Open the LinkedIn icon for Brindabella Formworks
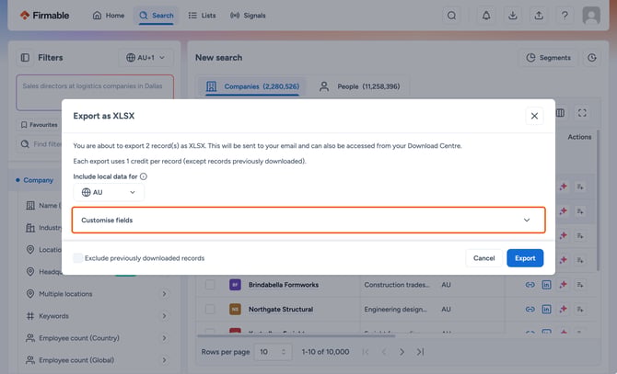The height and width of the screenshot is (374, 617). point(546,285)
